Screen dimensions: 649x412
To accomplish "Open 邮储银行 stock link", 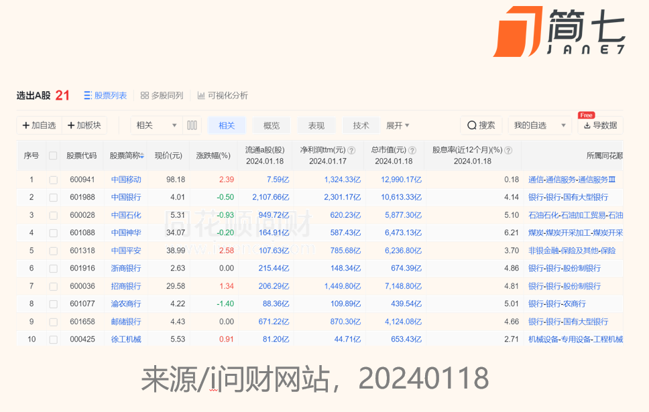I will pyautogui.click(x=126, y=322).
